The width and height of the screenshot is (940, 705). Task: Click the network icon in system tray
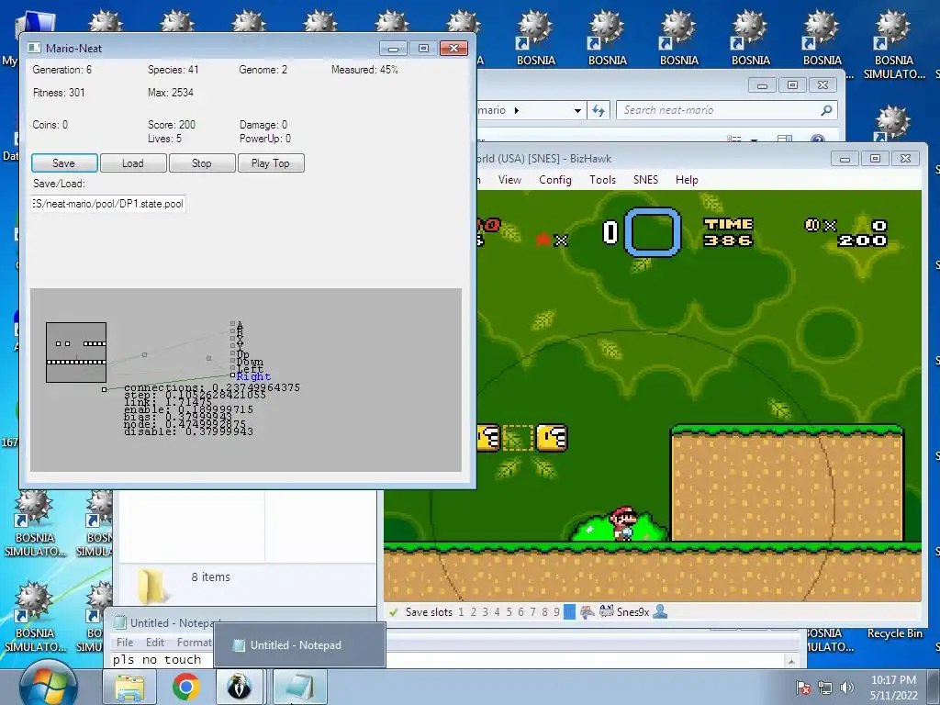[825, 688]
